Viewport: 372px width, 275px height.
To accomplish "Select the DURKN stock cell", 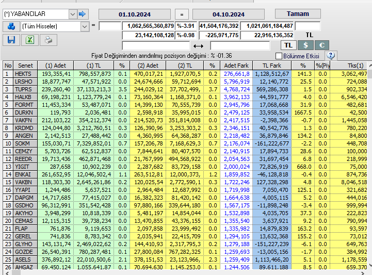I will point(25,112).
